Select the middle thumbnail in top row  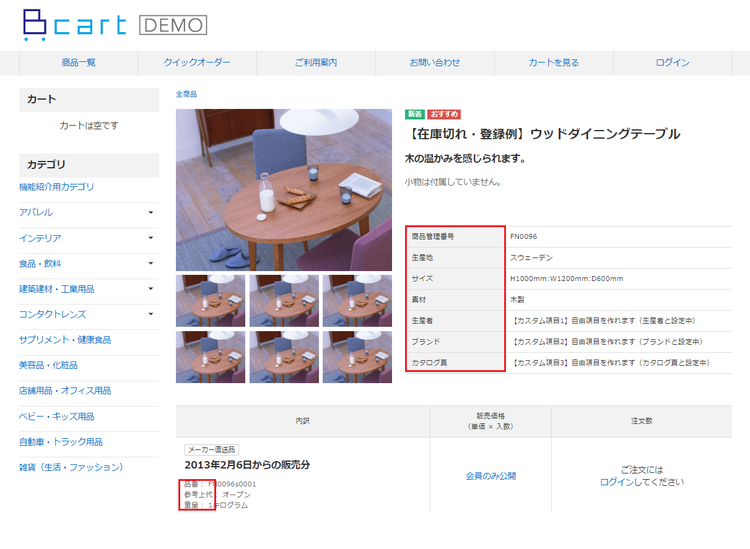point(284,301)
